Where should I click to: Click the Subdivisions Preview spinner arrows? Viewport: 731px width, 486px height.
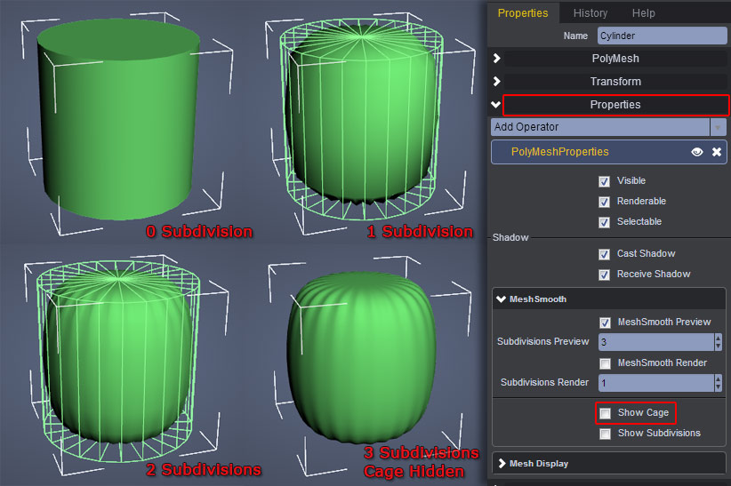(x=718, y=342)
